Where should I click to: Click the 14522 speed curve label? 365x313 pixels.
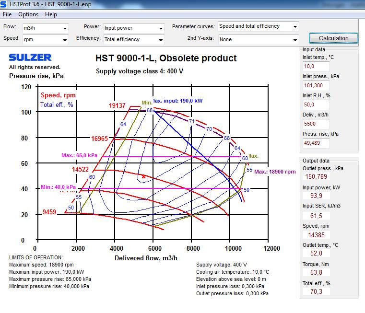(80, 169)
